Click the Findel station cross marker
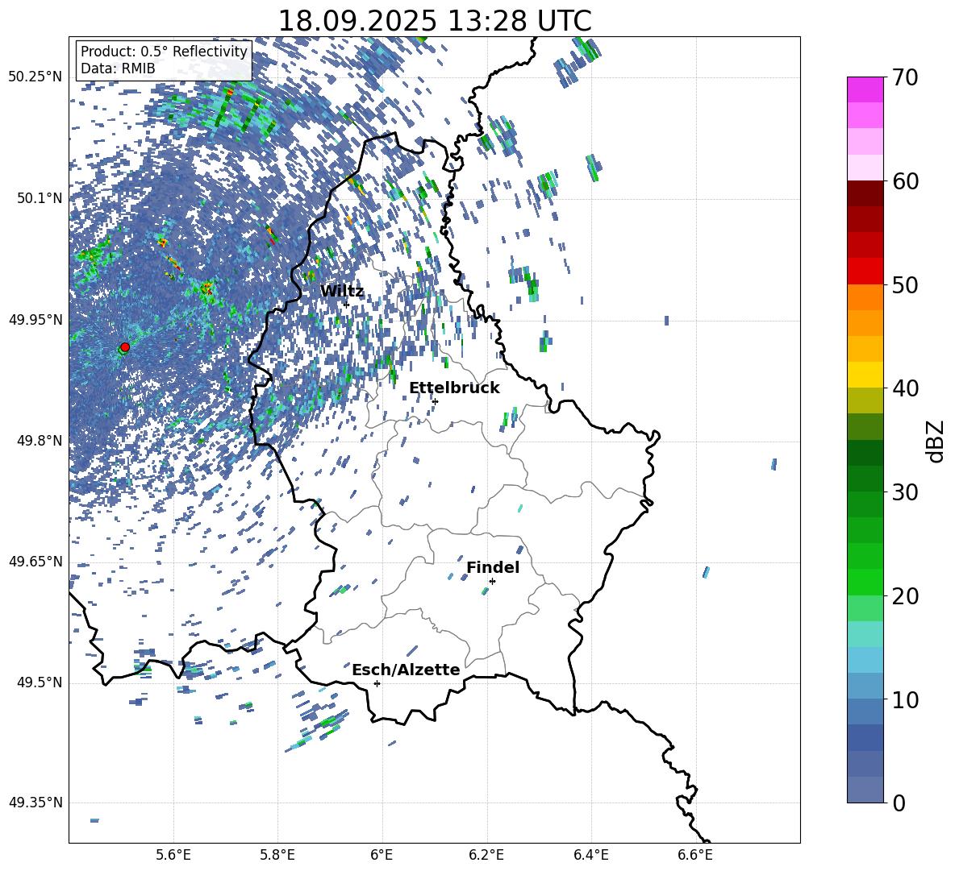This screenshot has height=871, width=955. point(492,582)
